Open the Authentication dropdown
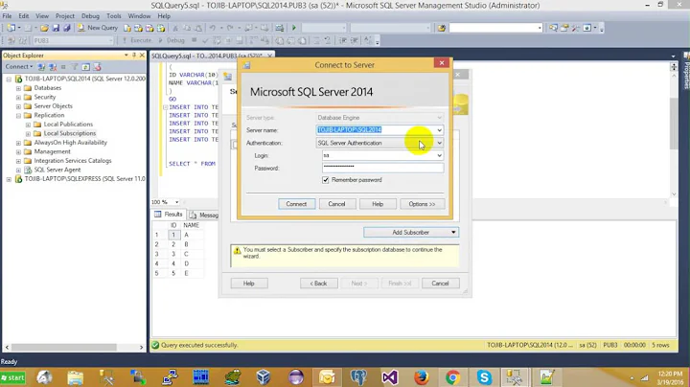 pyautogui.click(x=439, y=143)
